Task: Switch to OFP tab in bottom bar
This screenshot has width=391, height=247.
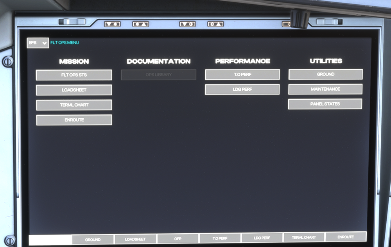Action: click(x=178, y=239)
